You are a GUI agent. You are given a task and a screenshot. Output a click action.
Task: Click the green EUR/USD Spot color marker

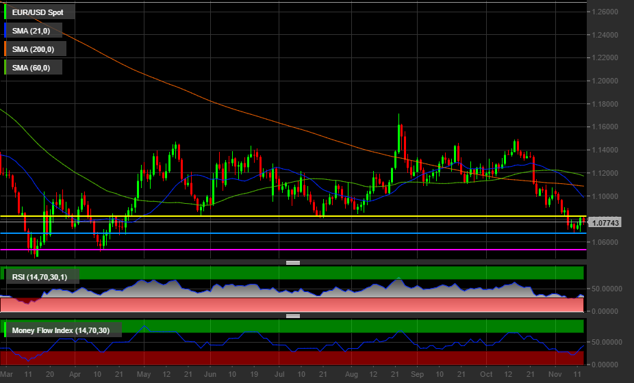pos(5,12)
